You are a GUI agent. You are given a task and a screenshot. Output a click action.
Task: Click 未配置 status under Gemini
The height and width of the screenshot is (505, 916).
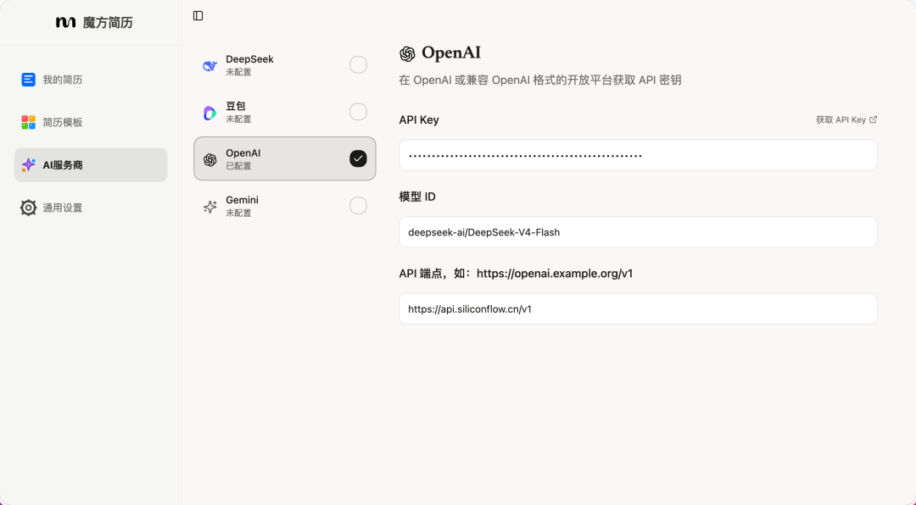238,213
